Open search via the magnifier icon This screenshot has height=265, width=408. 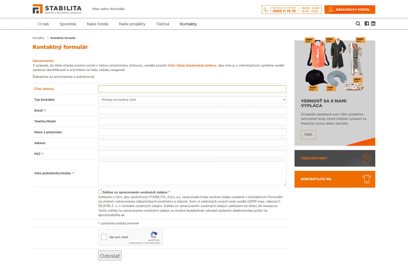tap(358, 24)
